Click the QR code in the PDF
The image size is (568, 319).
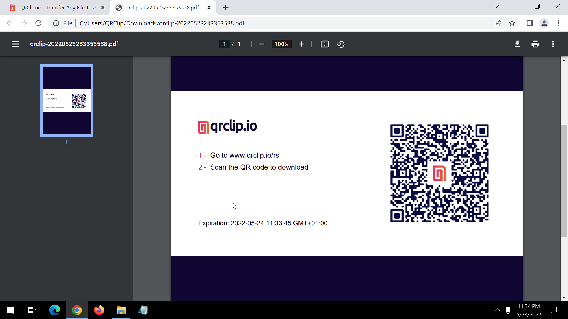point(439,173)
